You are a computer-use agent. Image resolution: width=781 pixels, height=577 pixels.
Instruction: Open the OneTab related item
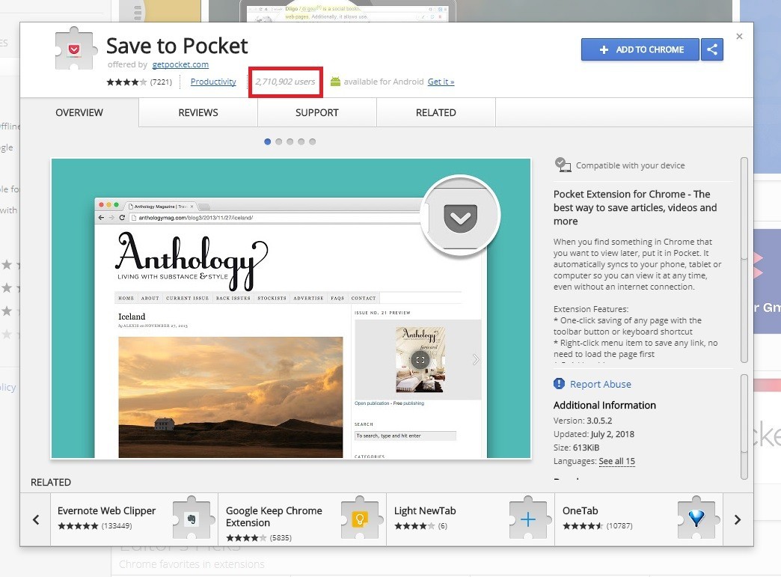click(639, 519)
